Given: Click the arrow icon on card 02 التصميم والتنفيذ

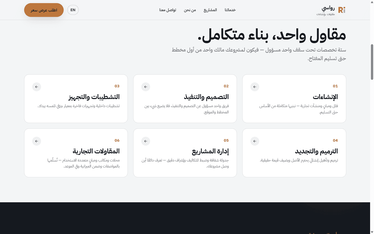Looking at the screenshot, I should 146,87.
